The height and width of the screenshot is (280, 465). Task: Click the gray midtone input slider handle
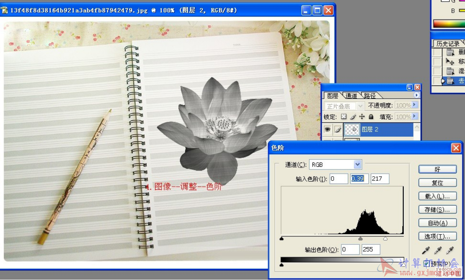click(x=360, y=239)
